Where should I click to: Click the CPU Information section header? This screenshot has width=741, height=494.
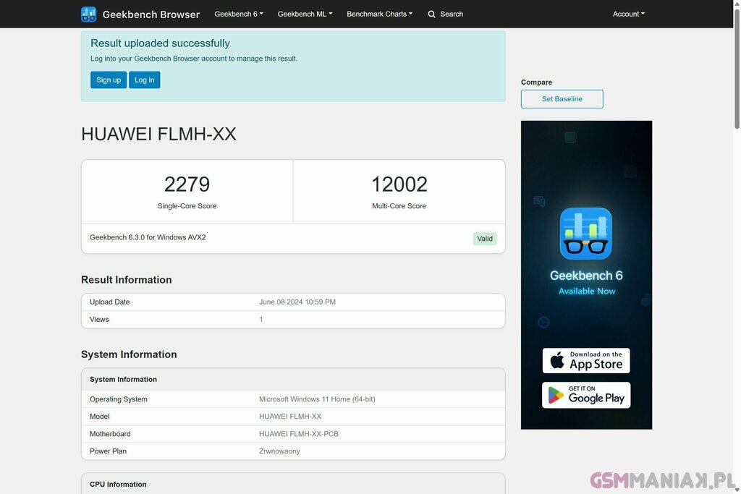(x=118, y=485)
